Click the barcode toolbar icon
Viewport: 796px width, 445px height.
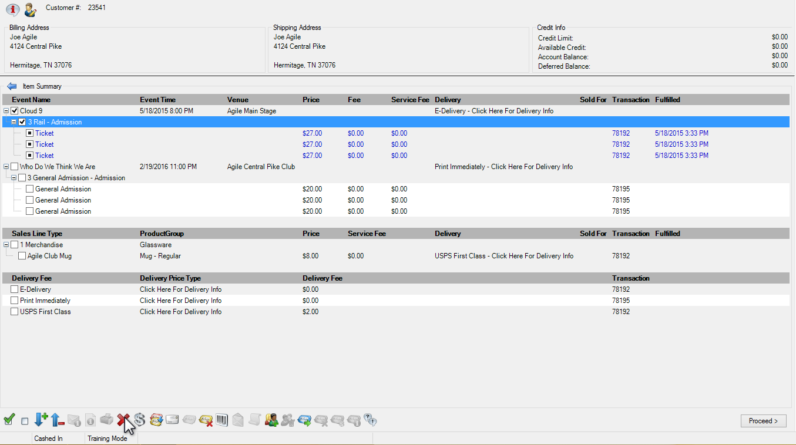click(221, 420)
